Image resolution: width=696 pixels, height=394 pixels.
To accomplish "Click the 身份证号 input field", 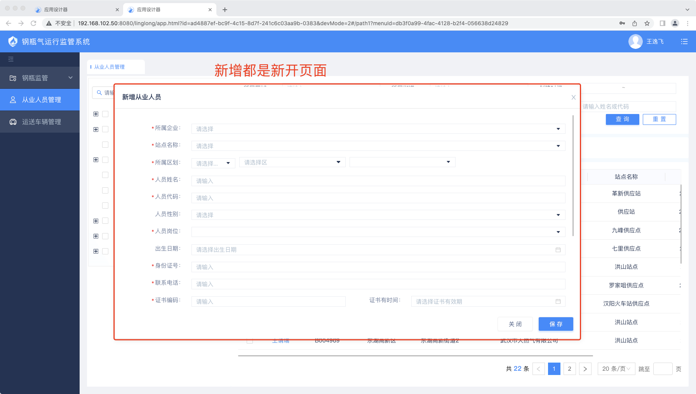I will 378,267.
